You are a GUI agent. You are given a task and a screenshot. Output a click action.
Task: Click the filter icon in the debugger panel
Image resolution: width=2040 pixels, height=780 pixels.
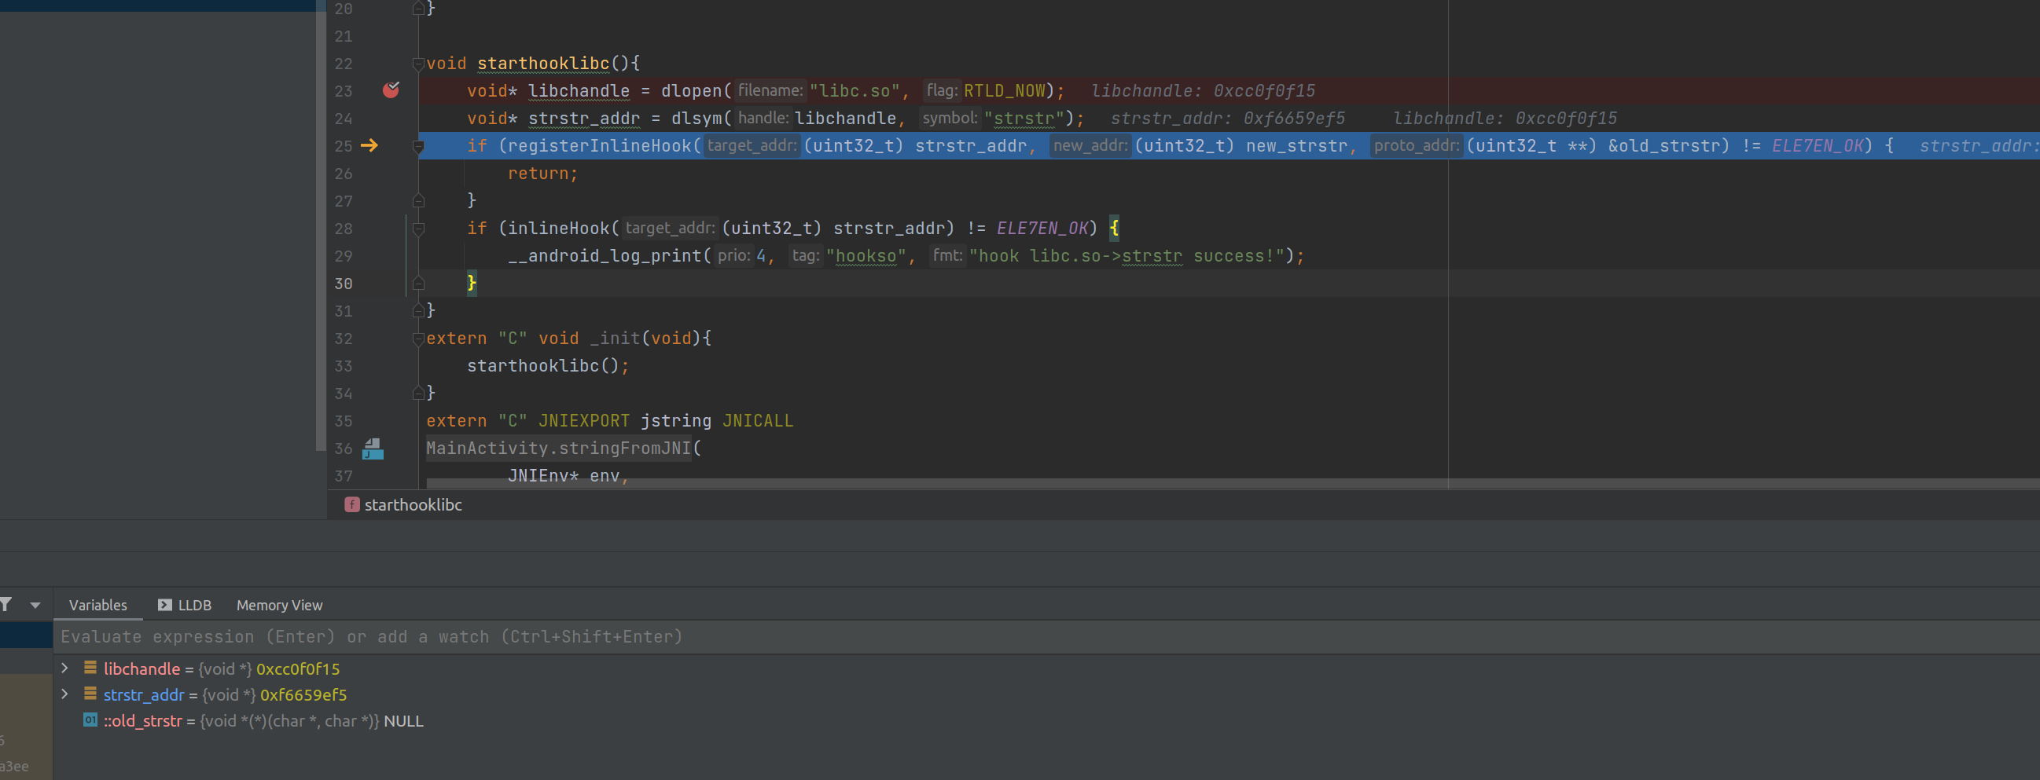tap(6, 605)
